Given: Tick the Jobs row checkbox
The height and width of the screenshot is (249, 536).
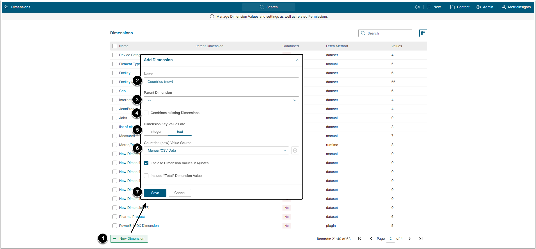Looking at the screenshot, I should [115, 118].
